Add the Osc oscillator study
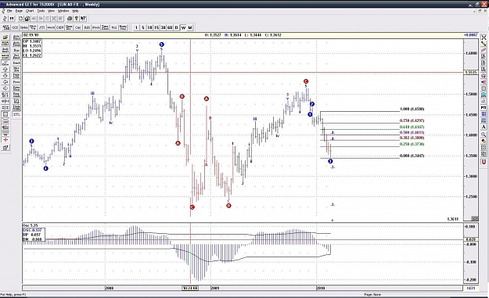This screenshot has height=298, width=489. pyautogui.click(x=78, y=27)
